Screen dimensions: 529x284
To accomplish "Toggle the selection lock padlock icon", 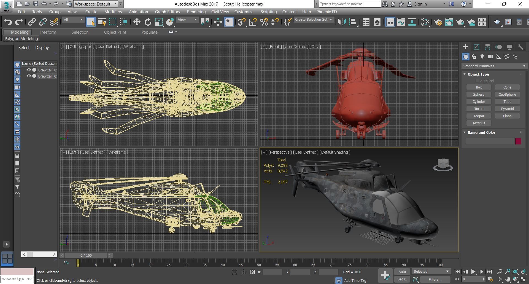I will [x=244, y=272].
